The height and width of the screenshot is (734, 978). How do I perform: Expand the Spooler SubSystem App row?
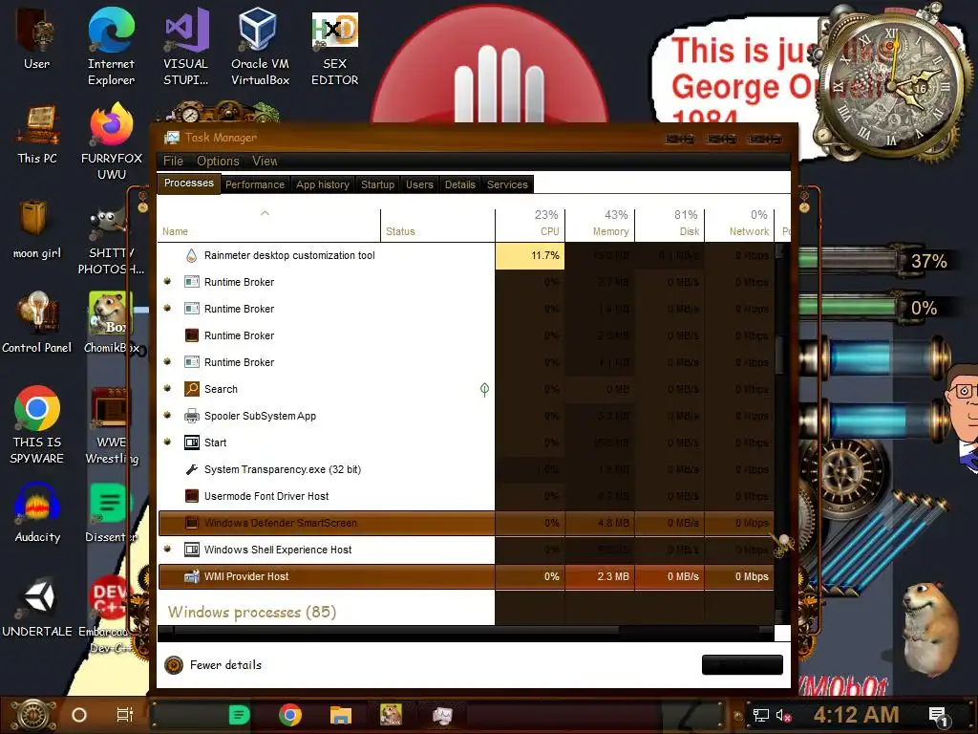pos(167,415)
